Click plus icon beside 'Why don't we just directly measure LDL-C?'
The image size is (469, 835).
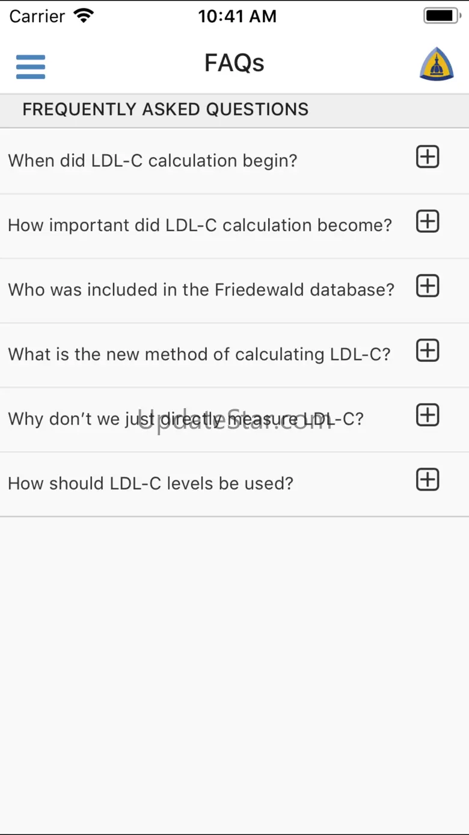(428, 415)
